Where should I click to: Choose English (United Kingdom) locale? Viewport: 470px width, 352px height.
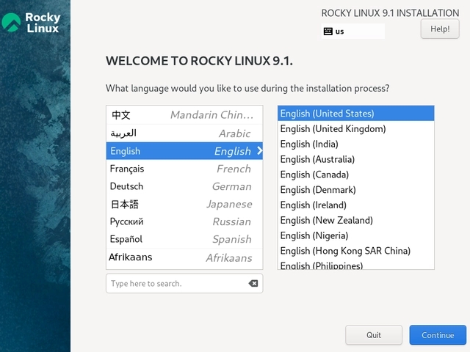[333, 129]
